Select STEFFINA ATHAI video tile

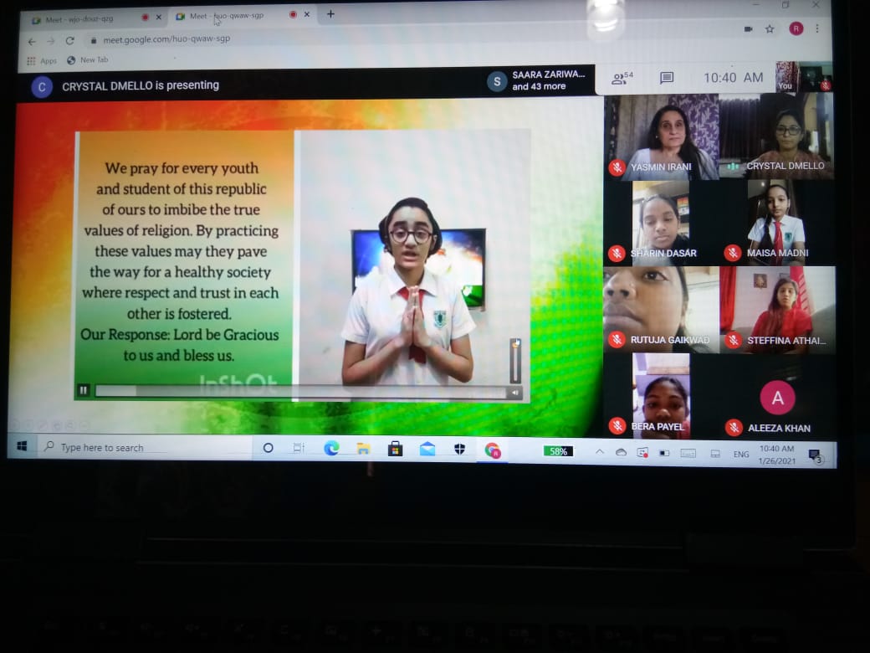pos(777,309)
